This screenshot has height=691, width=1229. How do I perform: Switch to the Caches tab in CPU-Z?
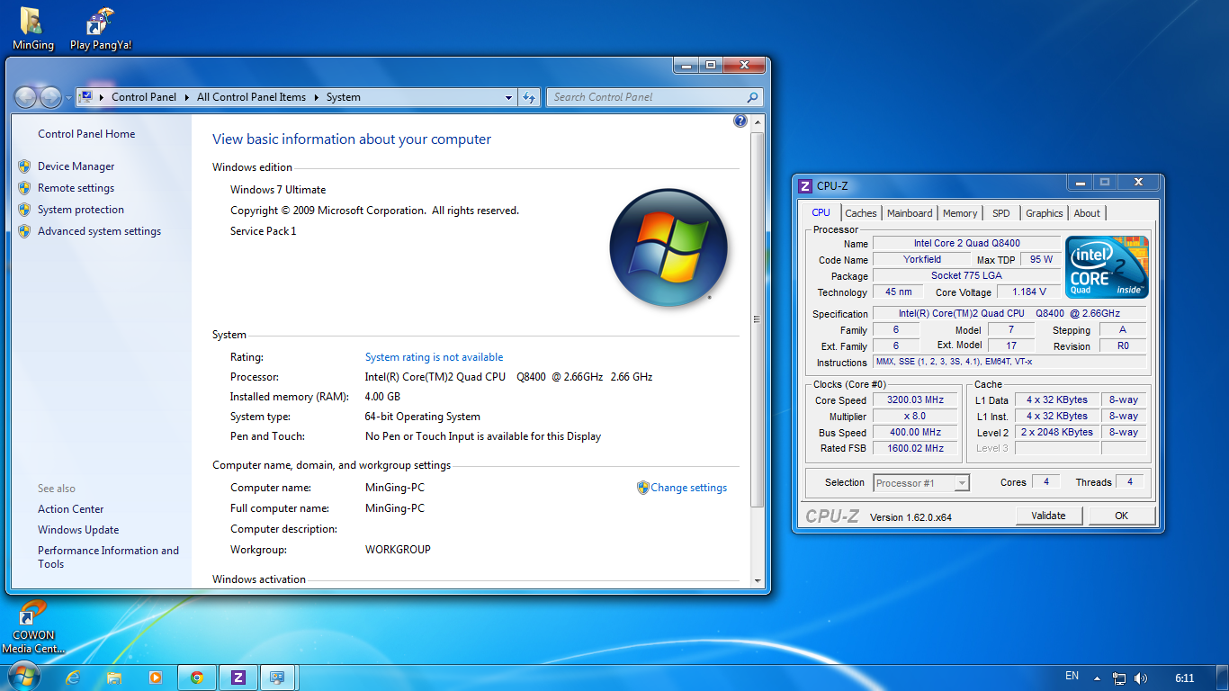pos(861,213)
